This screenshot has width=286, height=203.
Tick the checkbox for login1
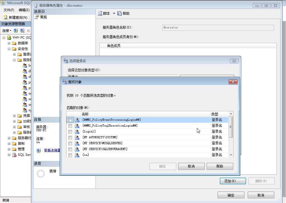[x=70, y=132]
